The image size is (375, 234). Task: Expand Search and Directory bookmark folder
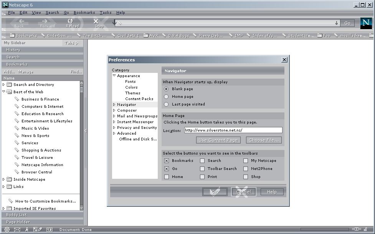click(x=3, y=85)
